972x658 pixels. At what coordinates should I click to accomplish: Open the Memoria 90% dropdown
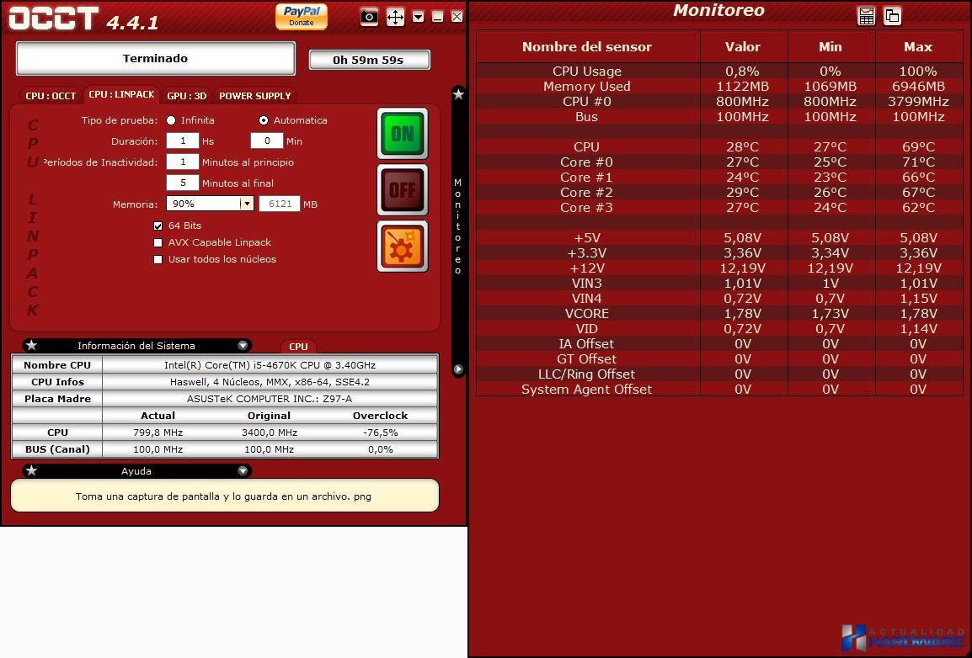(246, 204)
